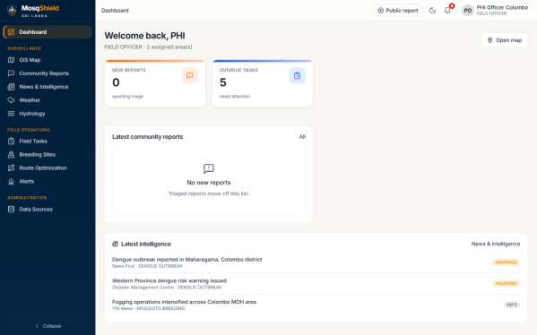This screenshot has height=335, width=537.
Task: Open notifications bell icon
Action: tap(447, 11)
